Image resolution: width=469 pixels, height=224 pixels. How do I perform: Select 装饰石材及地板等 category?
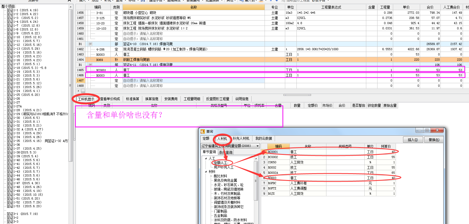[x=227, y=198]
